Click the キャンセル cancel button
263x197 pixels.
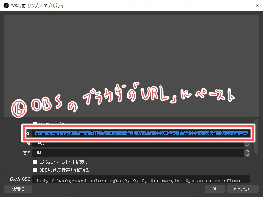click(243, 189)
